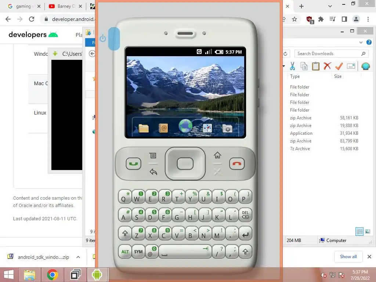
Task: Click the Explorer refresh button
Action: pyautogui.click(x=285, y=54)
